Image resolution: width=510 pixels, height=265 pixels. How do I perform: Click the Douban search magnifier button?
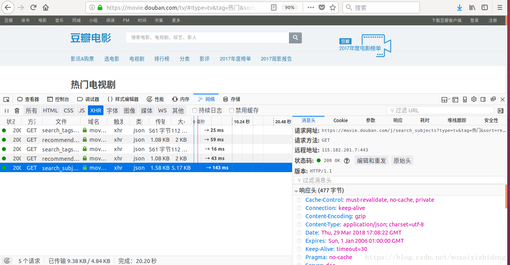coord(295,37)
